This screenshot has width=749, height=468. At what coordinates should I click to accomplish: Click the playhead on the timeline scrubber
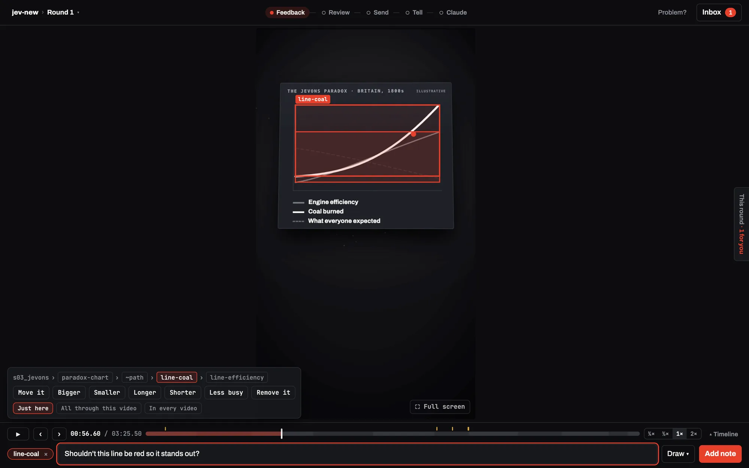[x=282, y=434]
